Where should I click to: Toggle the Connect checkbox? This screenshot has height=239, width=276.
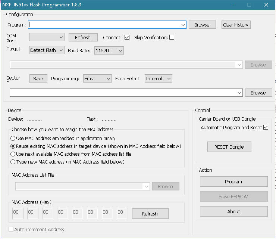127,37
